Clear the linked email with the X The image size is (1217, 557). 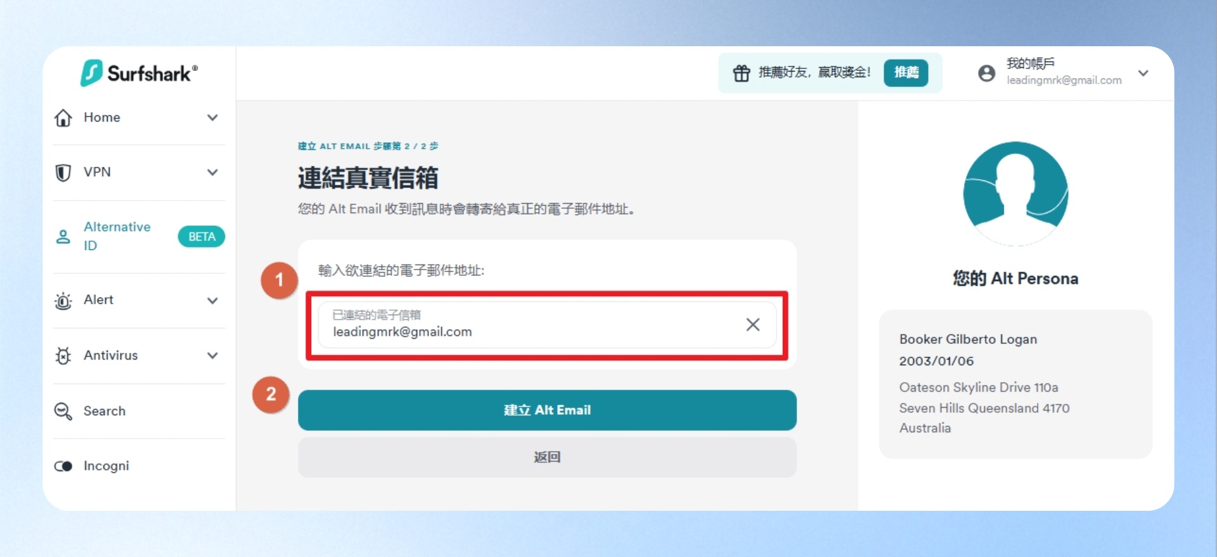[x=753, y=325]
